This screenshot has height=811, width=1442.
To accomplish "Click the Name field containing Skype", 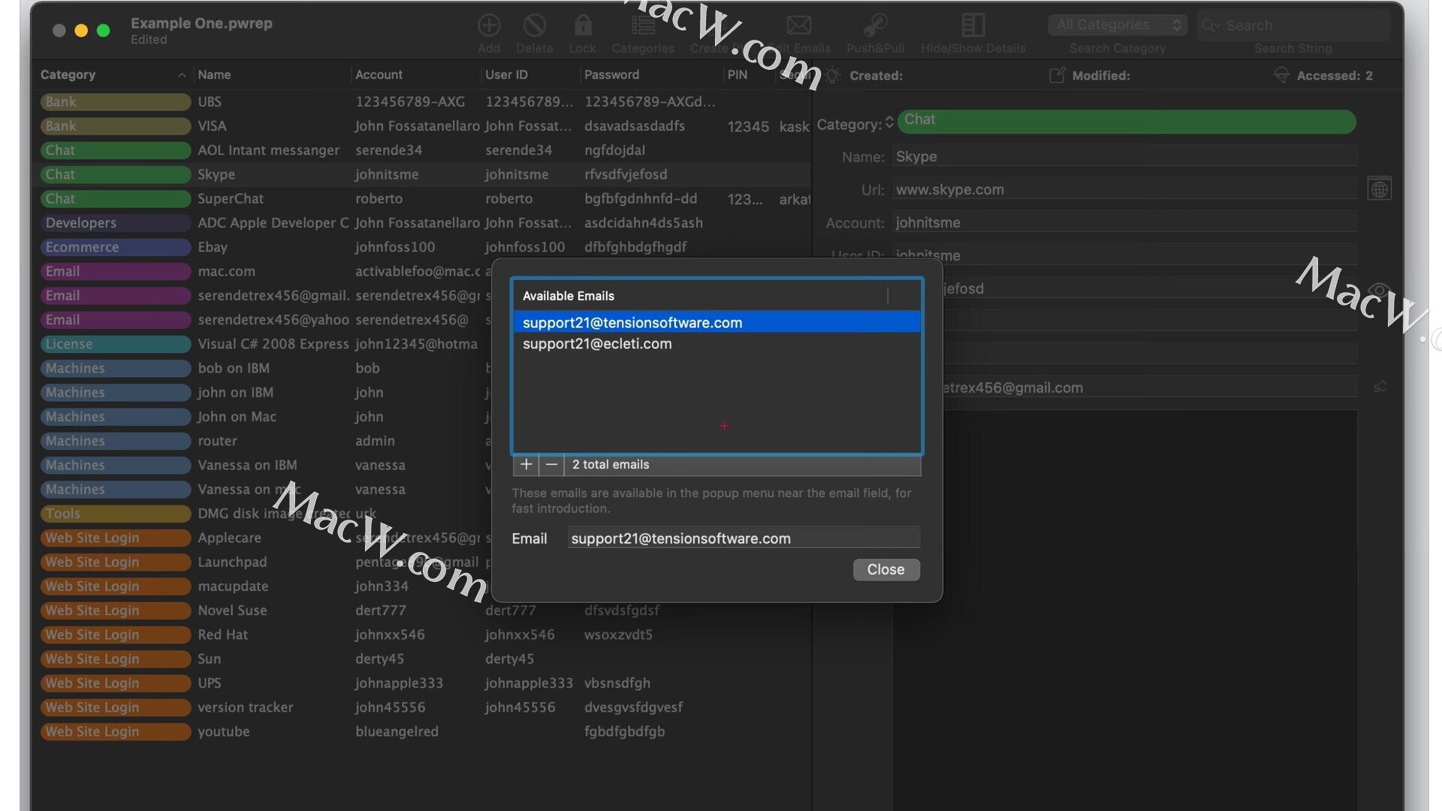I will pyautogui.click(x=1124, y=156).
